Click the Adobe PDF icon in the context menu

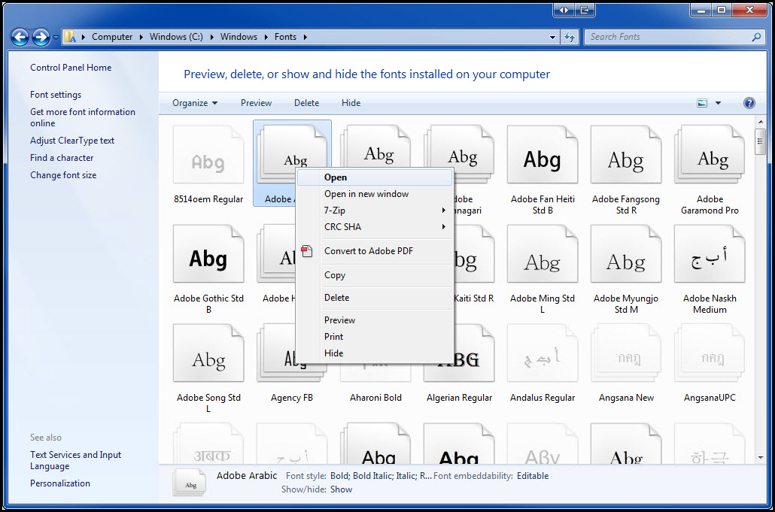coord(307,252)
